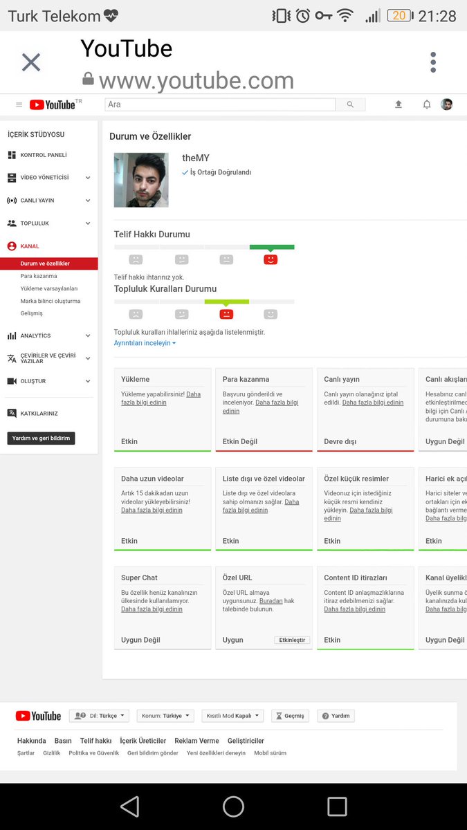Click the upload video arrow icon
This screenshot has width=467, height=830.
[399, 104]
